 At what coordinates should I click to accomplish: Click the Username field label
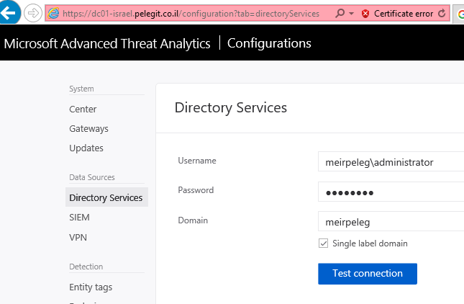(x=197, y=161)
